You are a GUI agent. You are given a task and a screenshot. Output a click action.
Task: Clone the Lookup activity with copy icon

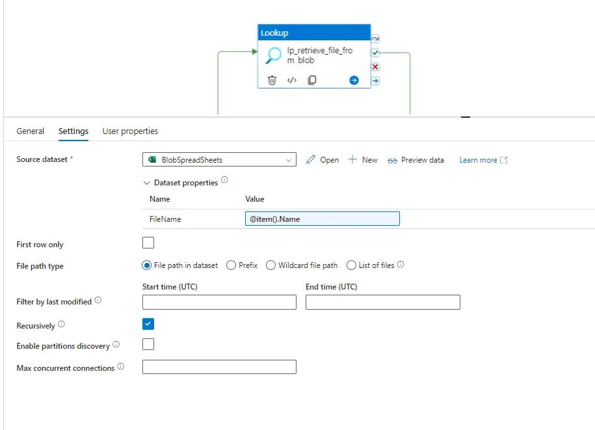point(312,80)
